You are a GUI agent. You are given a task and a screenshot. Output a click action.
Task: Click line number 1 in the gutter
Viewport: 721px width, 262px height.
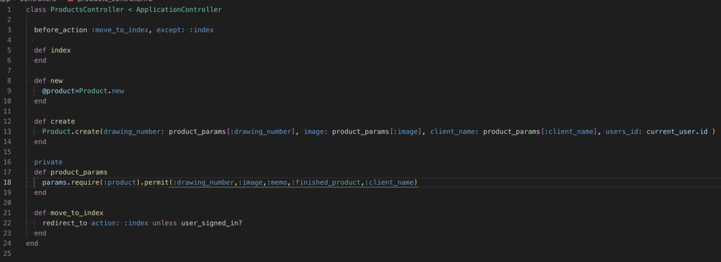(x=9, y=10)
